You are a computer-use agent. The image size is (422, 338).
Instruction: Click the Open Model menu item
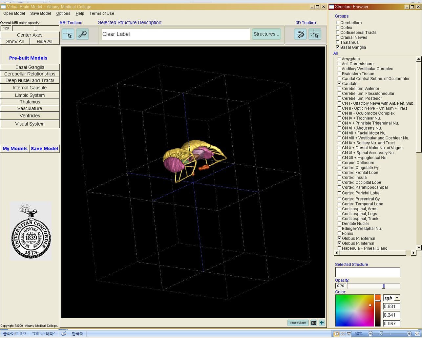[14, 13]
